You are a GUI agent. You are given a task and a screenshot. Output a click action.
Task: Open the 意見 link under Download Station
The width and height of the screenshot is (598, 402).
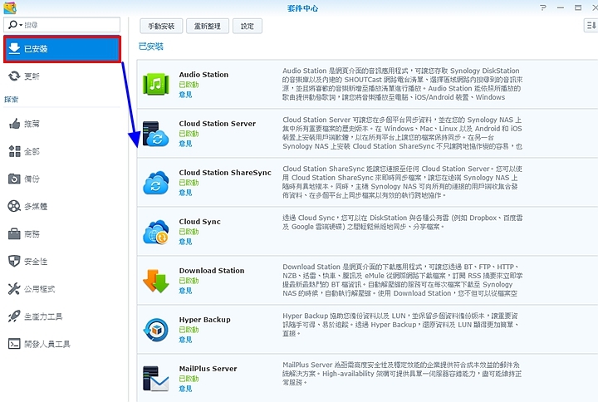(x=185, y=291)
